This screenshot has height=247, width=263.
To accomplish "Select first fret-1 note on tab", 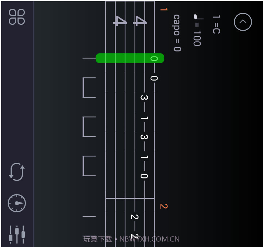I will point(144,118).
